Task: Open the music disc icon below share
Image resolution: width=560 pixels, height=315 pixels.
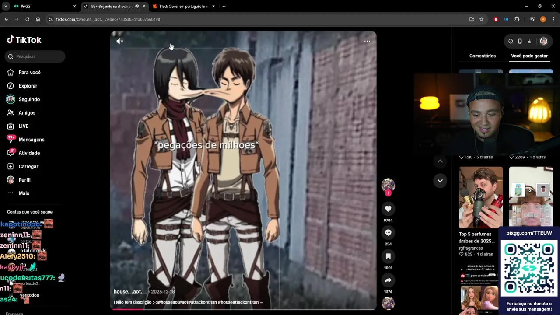Action: (x=388, y=303)
